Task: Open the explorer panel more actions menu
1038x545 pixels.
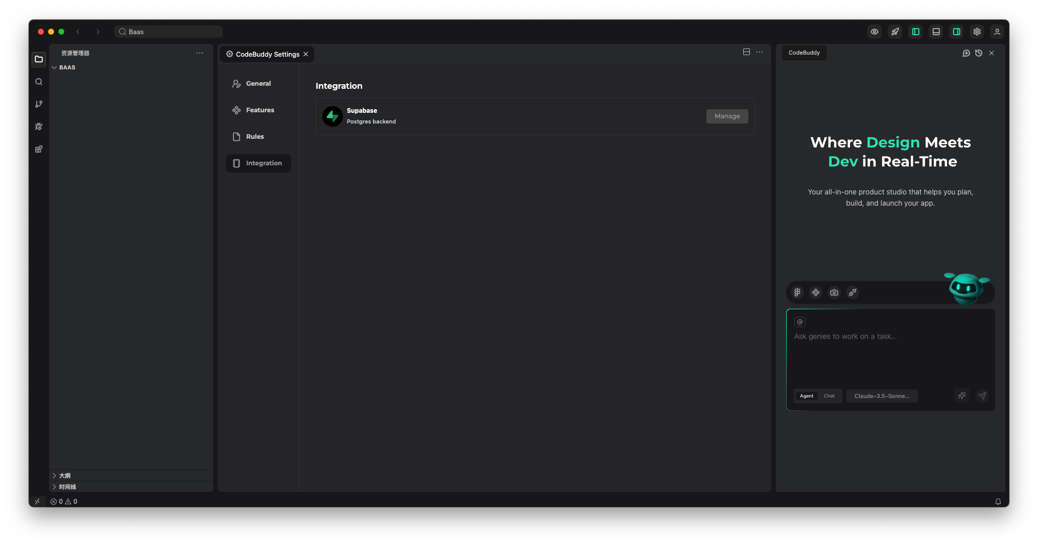Action: [x=200, y=53]
